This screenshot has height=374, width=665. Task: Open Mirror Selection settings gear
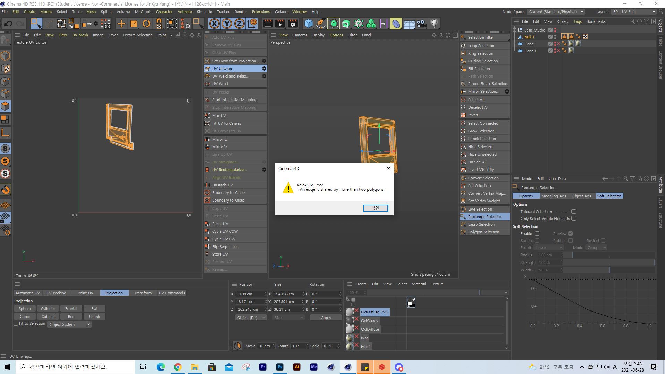pyautogui.click(x=507, y=91)
